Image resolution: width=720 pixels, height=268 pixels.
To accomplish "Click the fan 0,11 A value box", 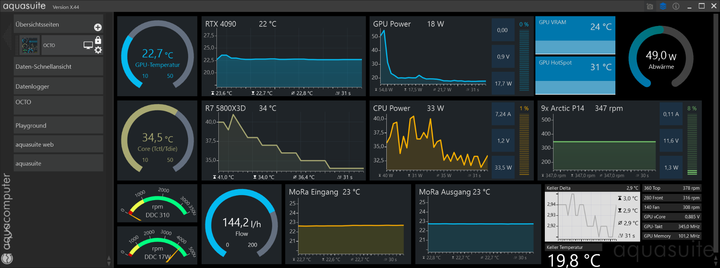I will pyautogui.click(x=671, y=114).
